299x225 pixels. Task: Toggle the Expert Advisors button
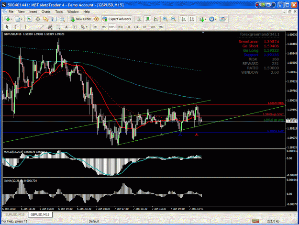click(x=117, y=19)
